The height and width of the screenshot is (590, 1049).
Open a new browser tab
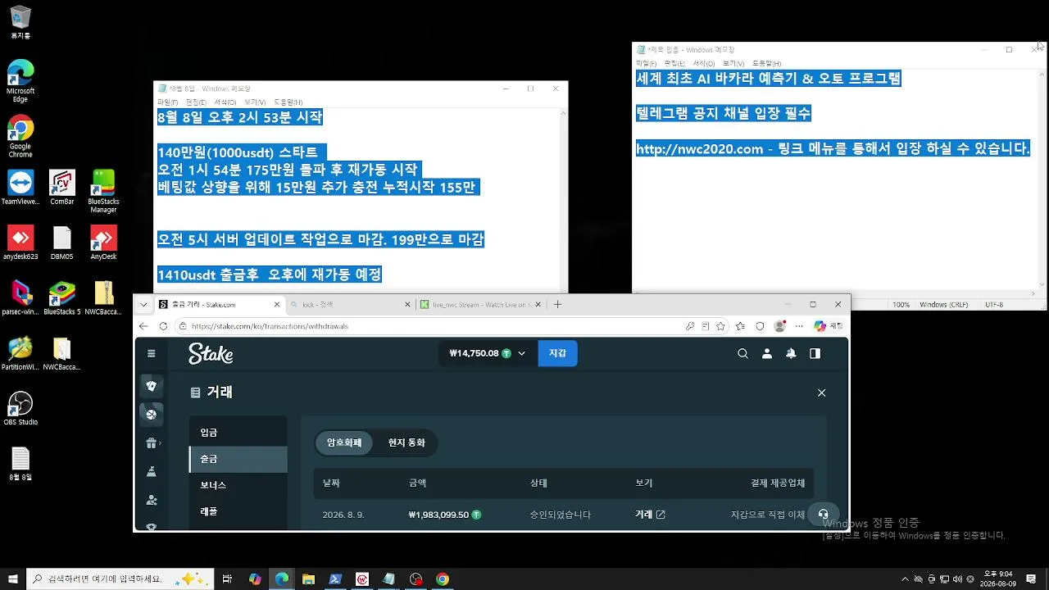(x=557, y=304)
